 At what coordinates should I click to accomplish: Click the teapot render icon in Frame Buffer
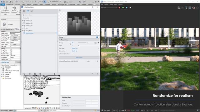point(194,8)
